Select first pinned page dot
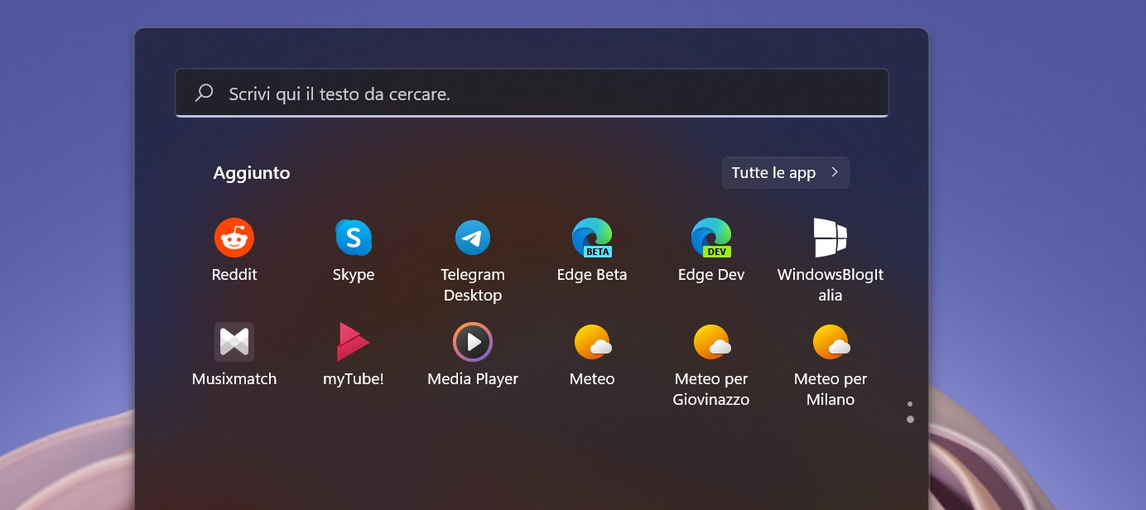 (910, 404)
